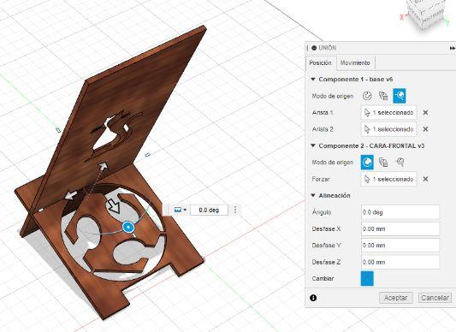
Task: Click the upward-diagonal white manipulator arrow
Action: 103,166
